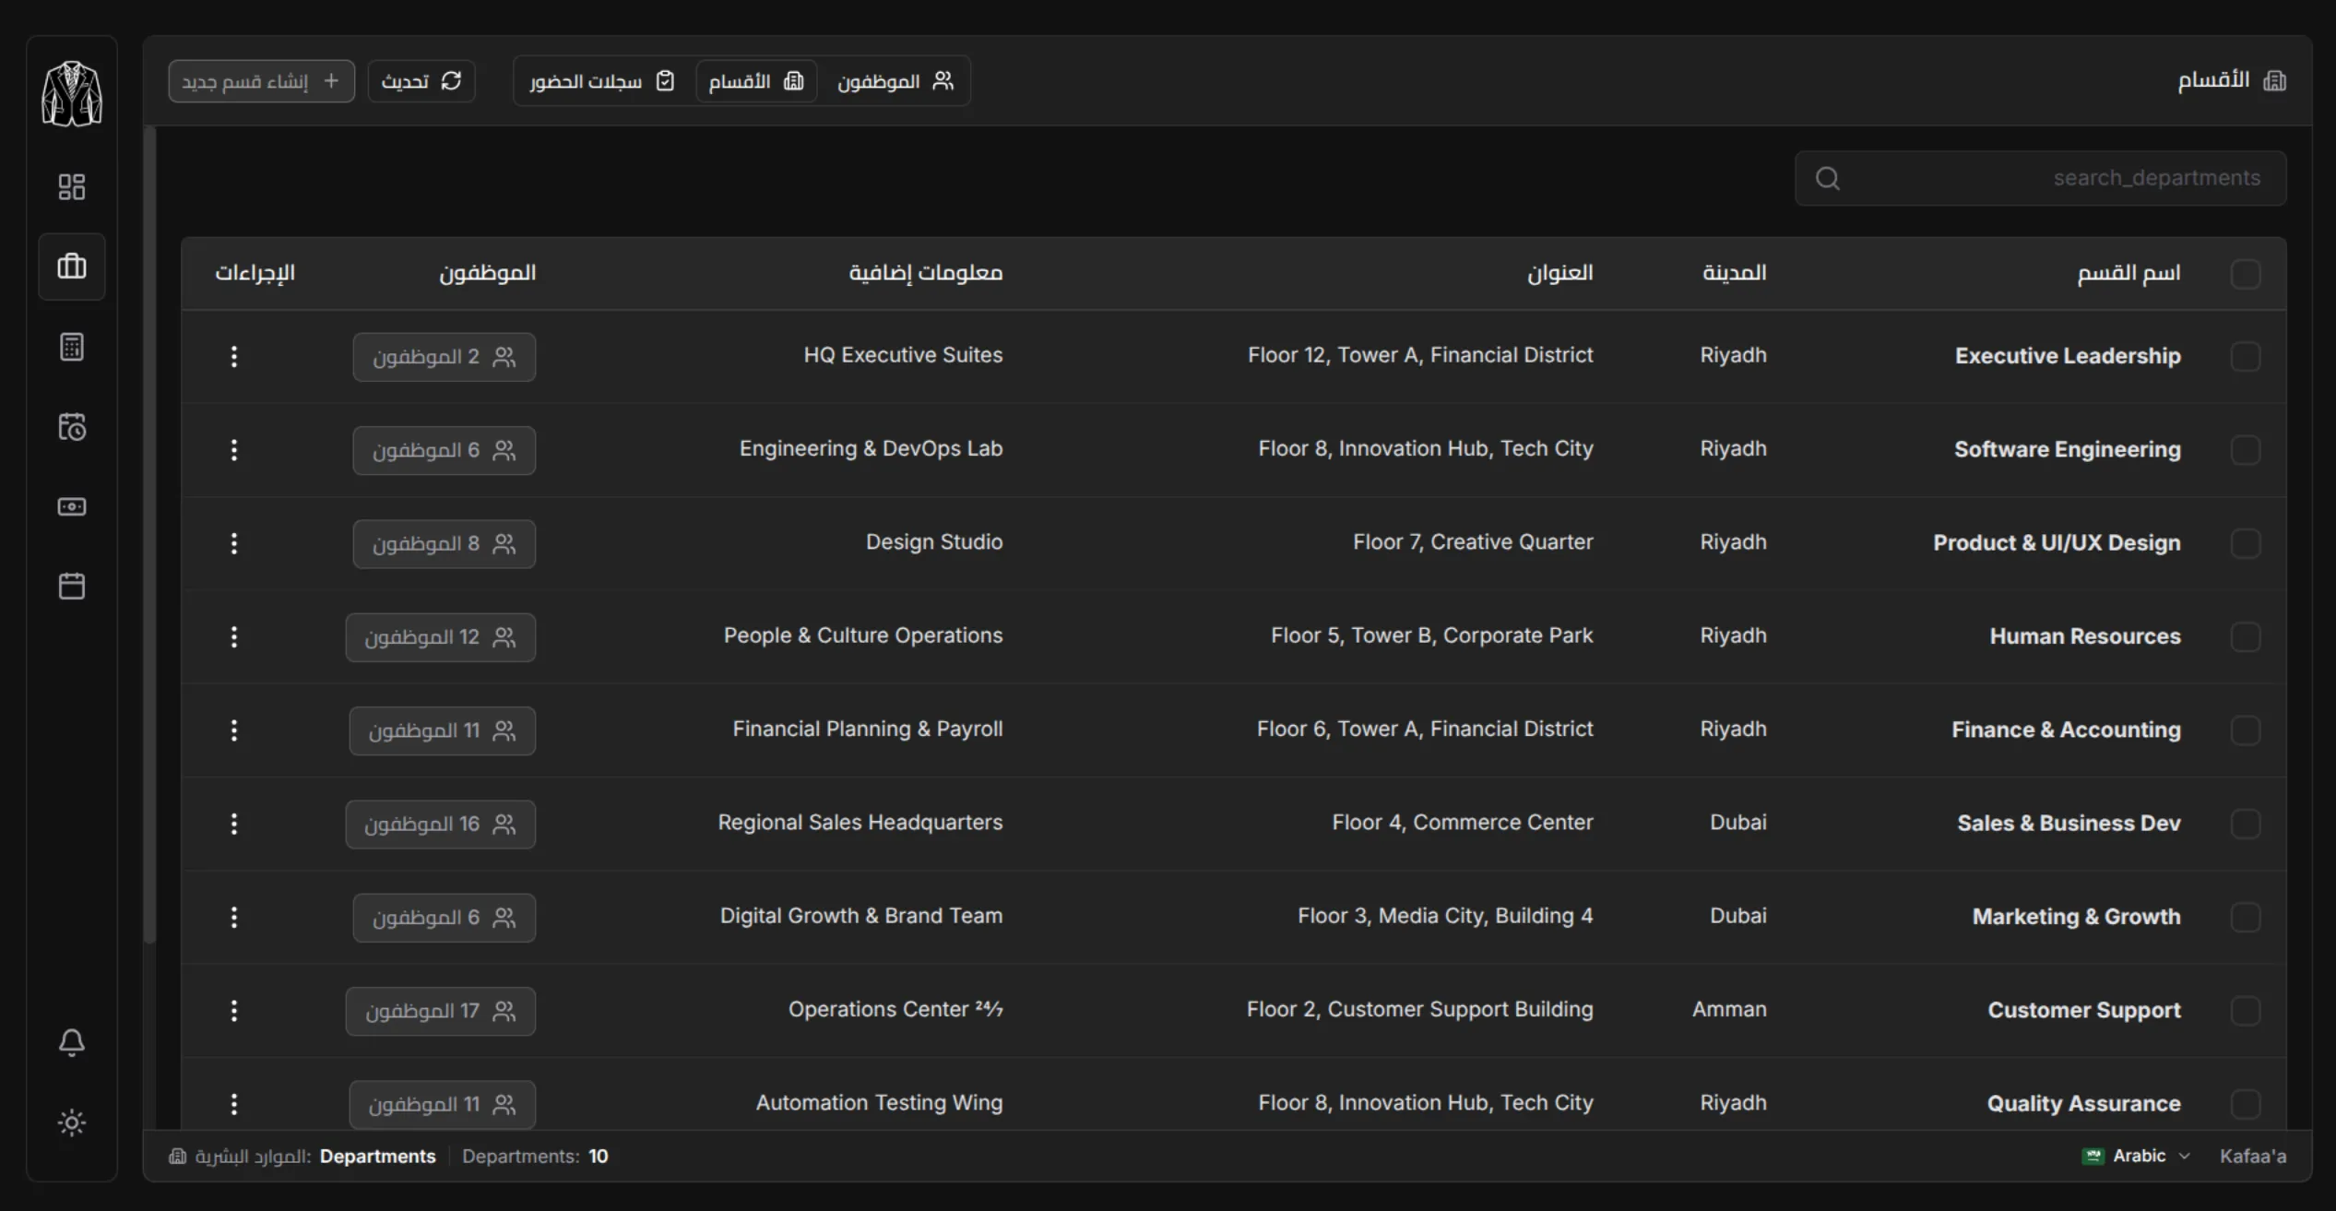The image size is (2336, 1211).
Task: Click the suit jacket logo
Action: (x=72, y=93)
